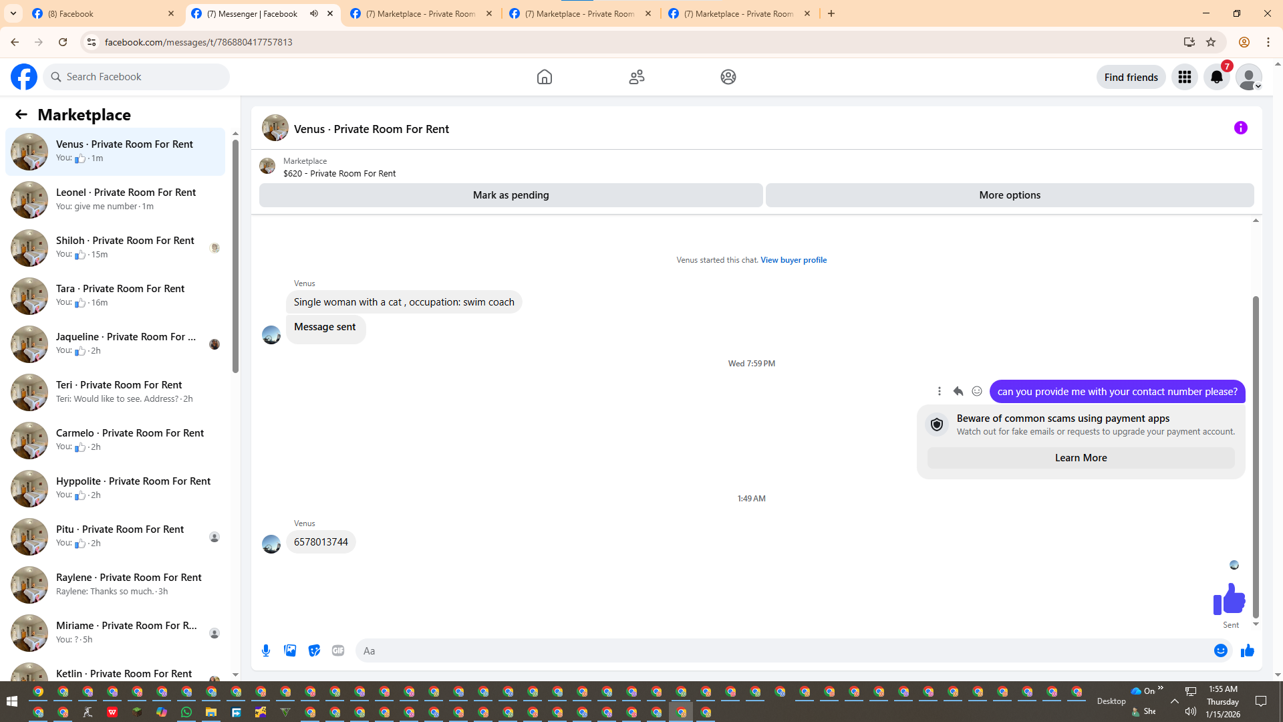Mark the listing as pending

511,195
